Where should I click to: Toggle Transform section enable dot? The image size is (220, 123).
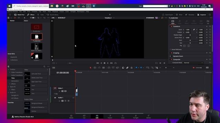(x=171, y=26)
